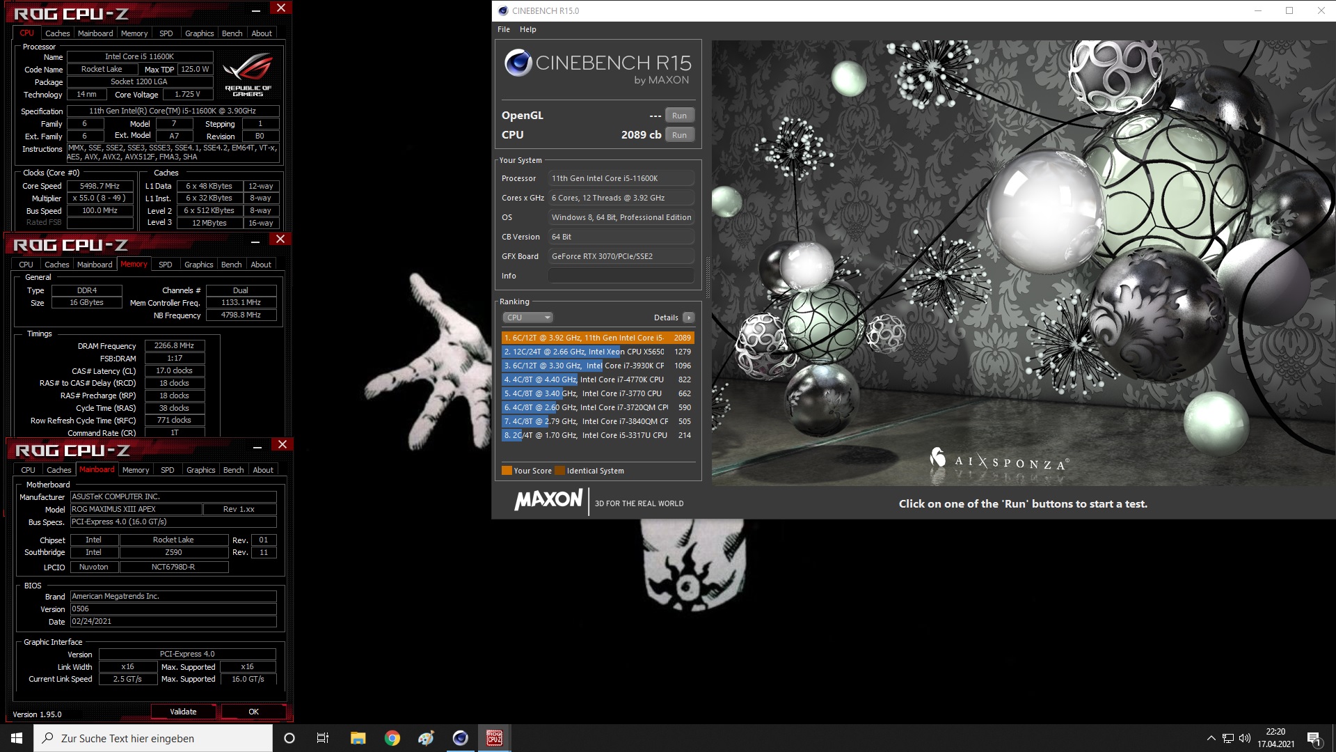This screenshot has height=752, width=1336.
Task: Open the CPU ranking type dropdown
Action: click(x=527, y=318)
